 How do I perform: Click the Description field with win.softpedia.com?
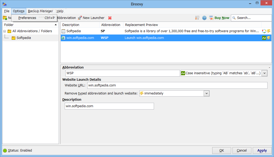(x=109, y=106)
